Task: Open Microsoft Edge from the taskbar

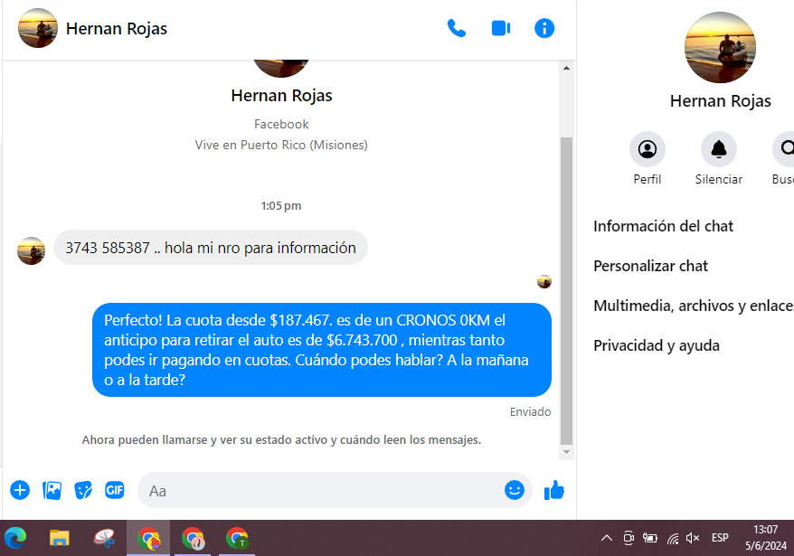Action: 15,538
